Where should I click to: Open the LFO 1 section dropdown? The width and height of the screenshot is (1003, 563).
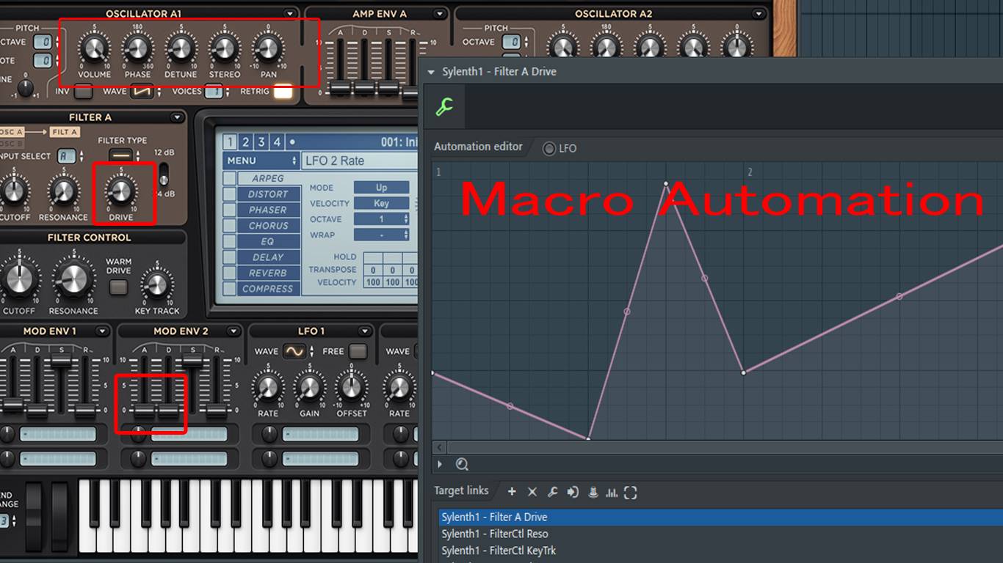click(x=365, y=331)
